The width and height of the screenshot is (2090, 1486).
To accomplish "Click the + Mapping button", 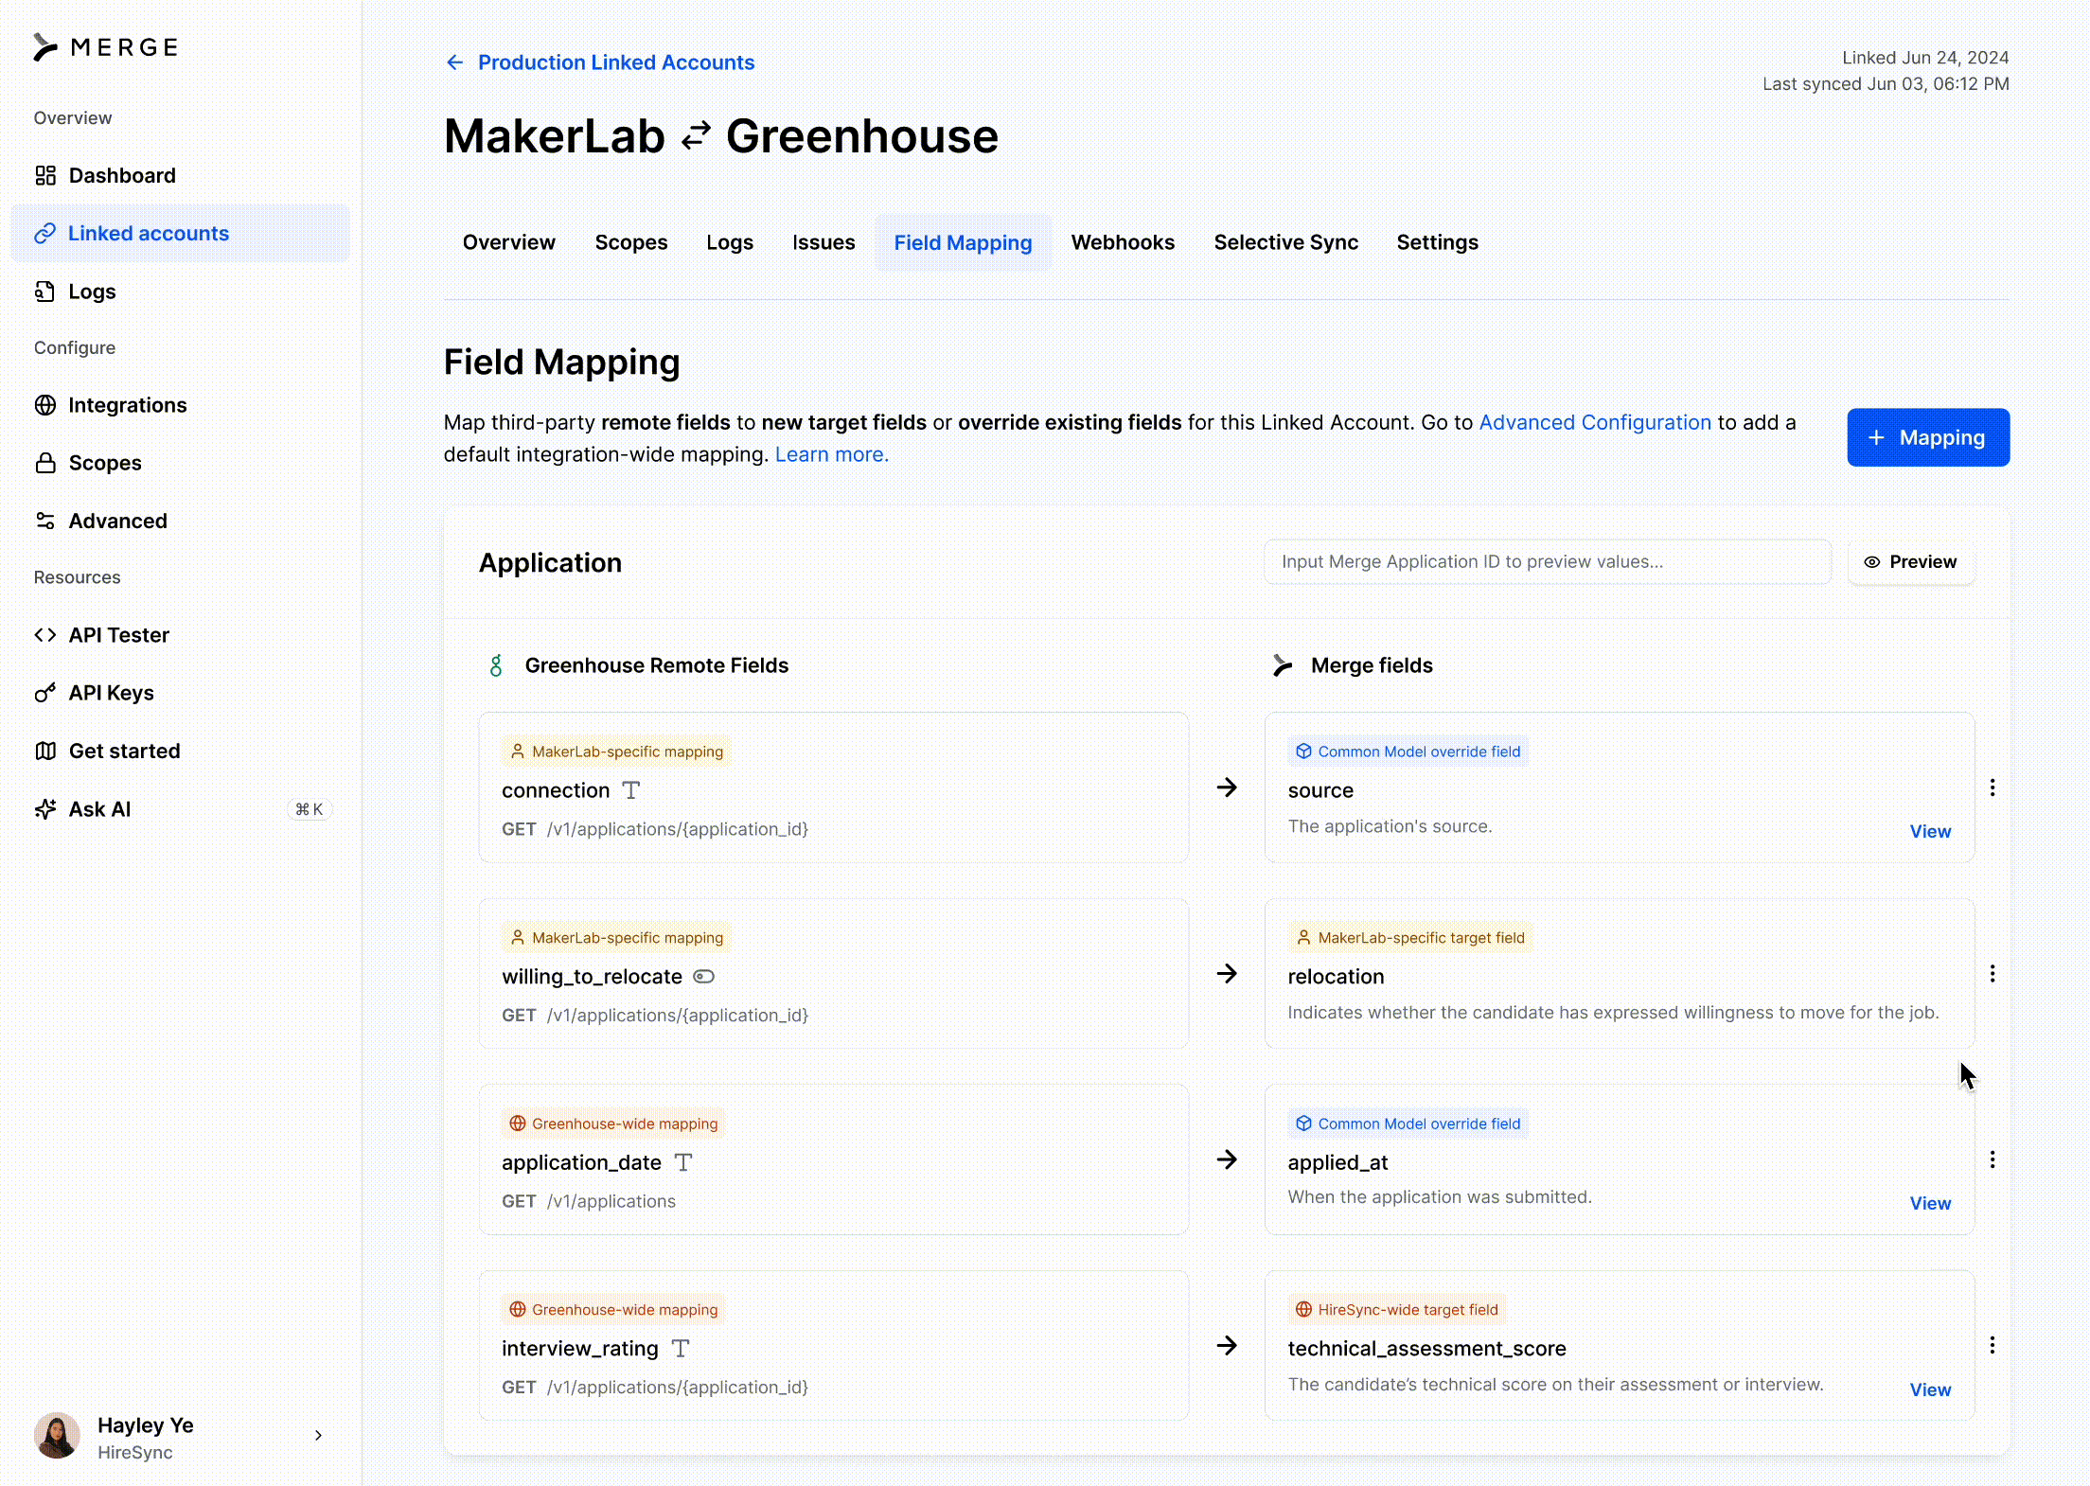I will point(1928,437).
